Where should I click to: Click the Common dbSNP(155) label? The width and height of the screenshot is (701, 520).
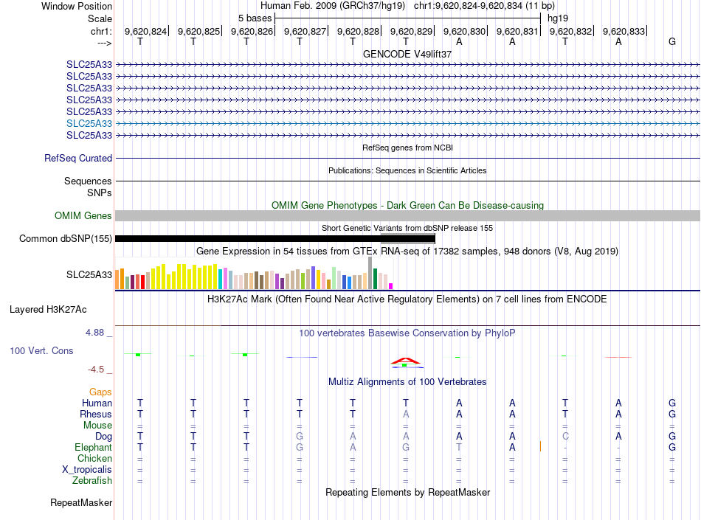click(x=65, y=238)
